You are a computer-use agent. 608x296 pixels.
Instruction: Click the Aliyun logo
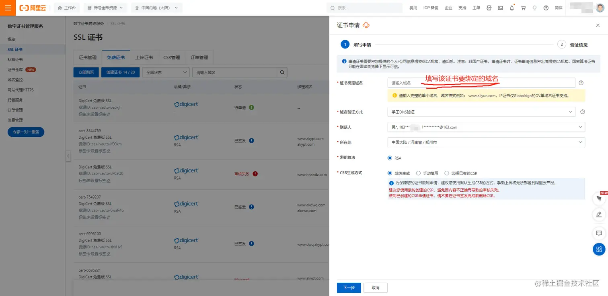pos(33,8)
